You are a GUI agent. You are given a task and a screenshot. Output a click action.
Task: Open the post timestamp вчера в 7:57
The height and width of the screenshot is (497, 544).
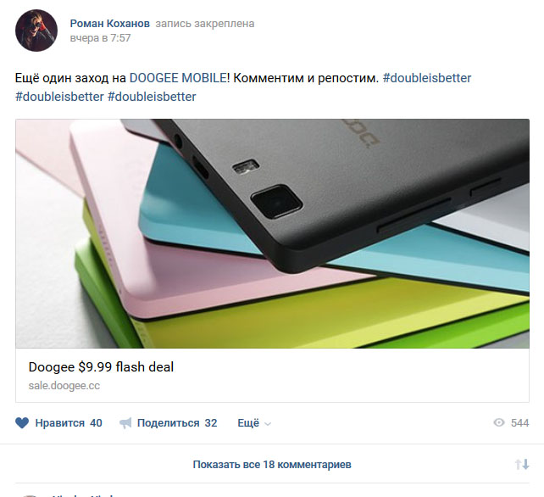100,38
